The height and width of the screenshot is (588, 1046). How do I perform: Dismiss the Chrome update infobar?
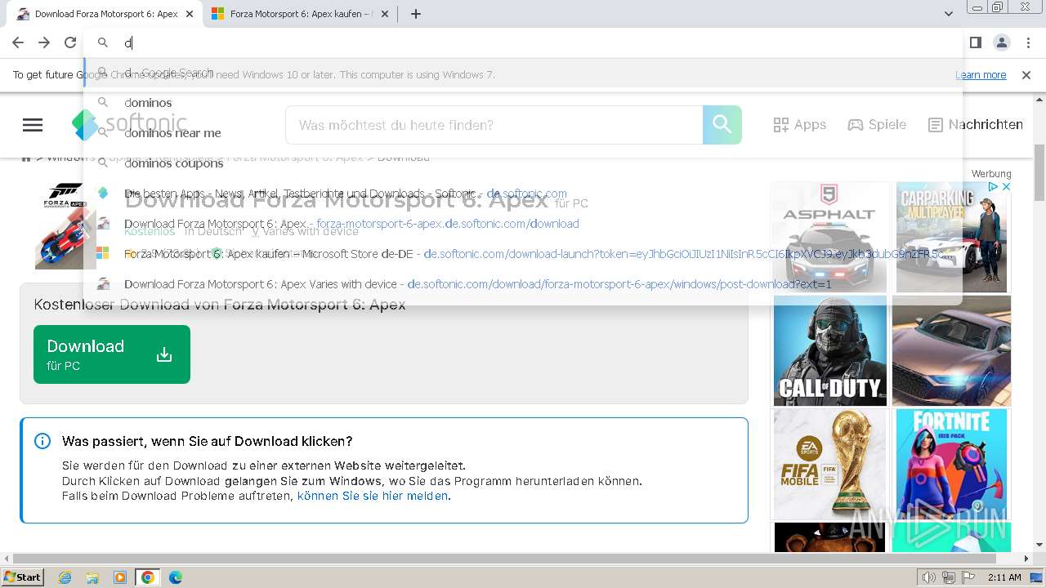point(1026,74)
